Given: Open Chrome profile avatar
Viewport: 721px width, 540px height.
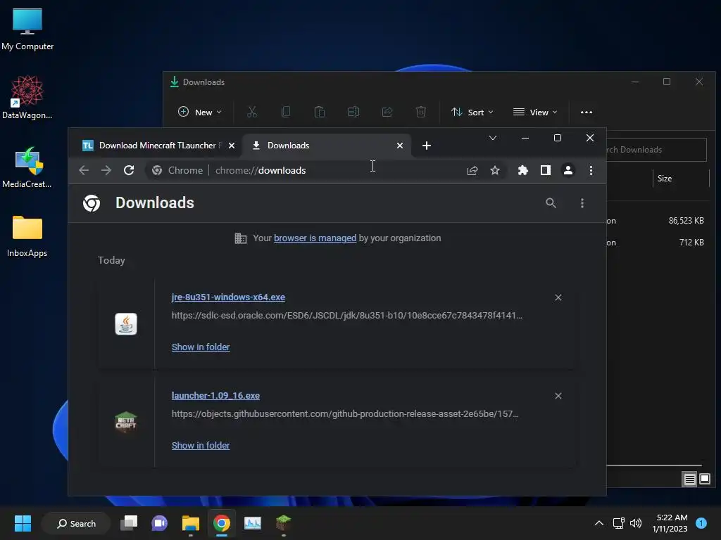Looking at the screenshot, I should coord(568,170).
